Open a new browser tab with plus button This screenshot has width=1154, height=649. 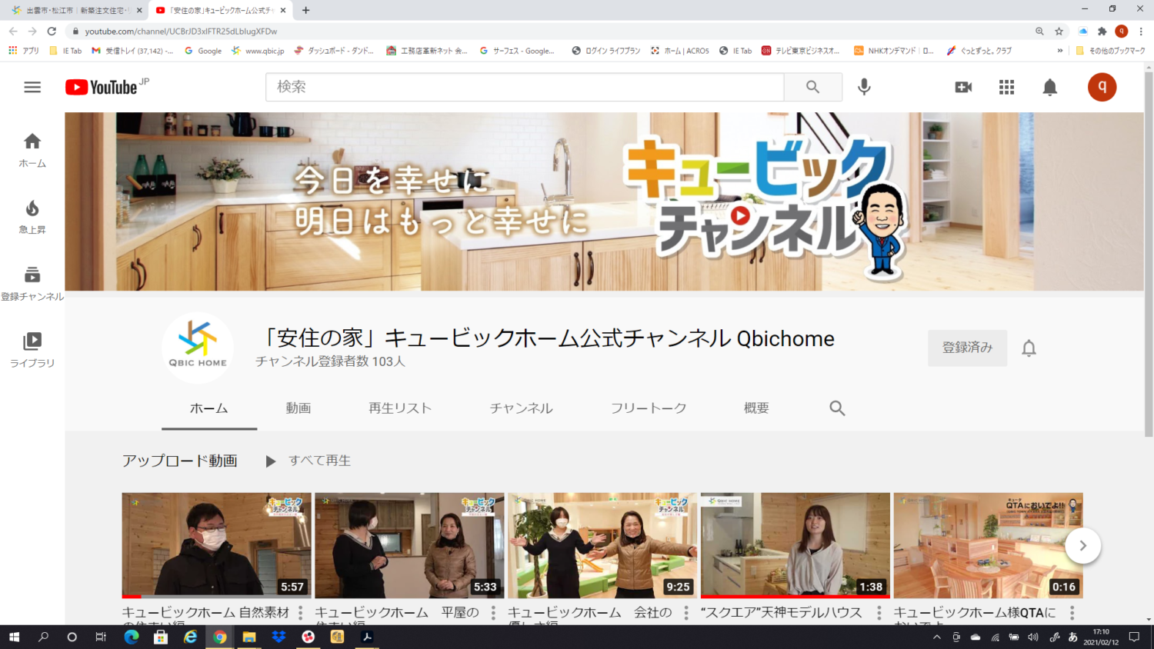click(x=305, y=10)
